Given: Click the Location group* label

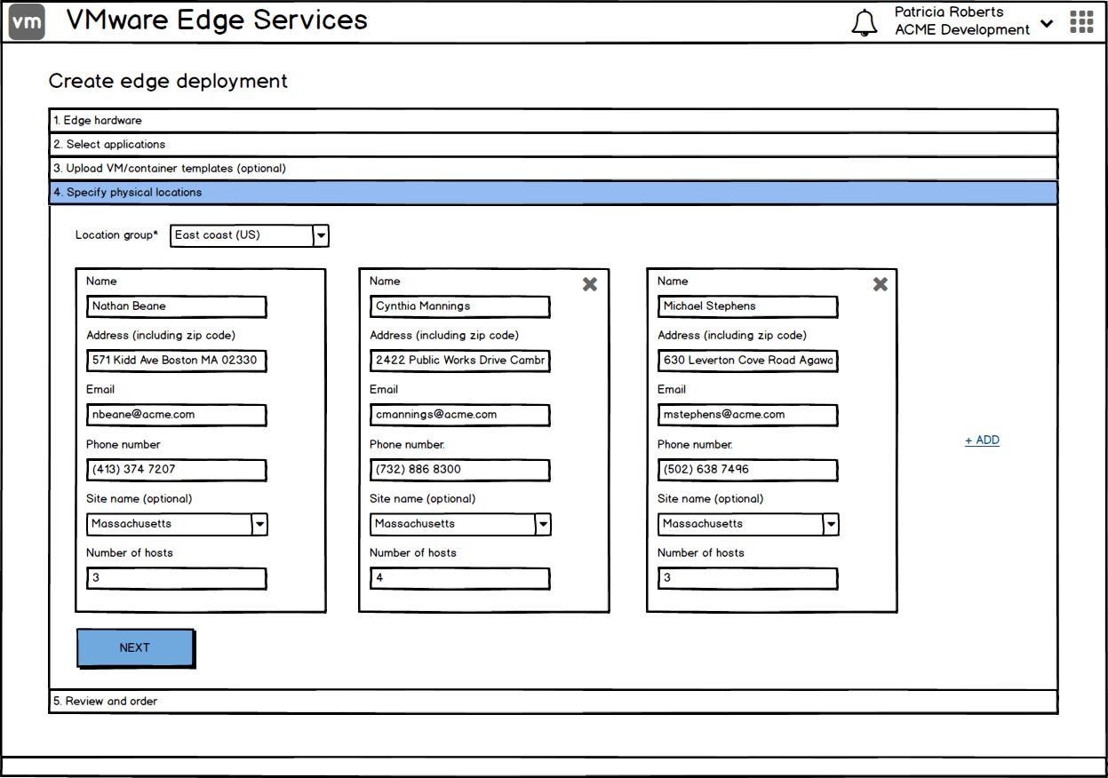Looking at the screenshot, I should (x=116, y=235).
